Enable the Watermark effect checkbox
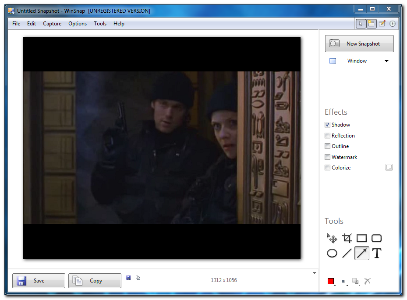This screenshot has height=300, width=407. point(328,157)
